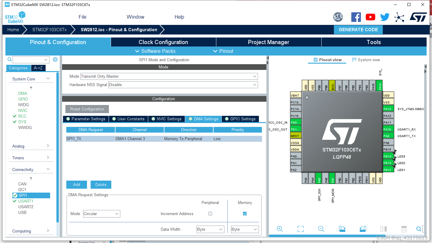
Task: Switch to System view
Action: pyautogui.click(x=366, y=60)
